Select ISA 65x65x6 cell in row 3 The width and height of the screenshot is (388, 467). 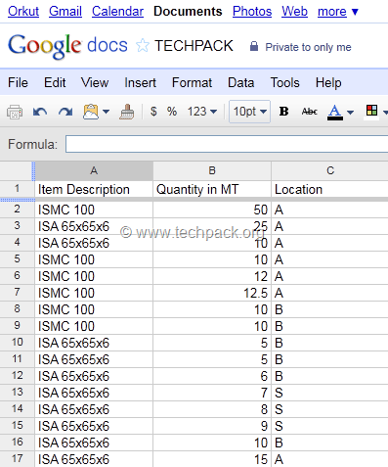click(x=94, y=226)
